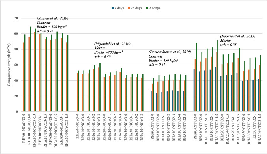This screenshot has width=267, height=154.
Task: Select the '(Noorvand et al., 2013)' citation text
Action: [x=238, y=36]
